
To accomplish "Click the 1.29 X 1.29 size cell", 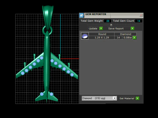I will pyautogui.click(x=102, y=38).
